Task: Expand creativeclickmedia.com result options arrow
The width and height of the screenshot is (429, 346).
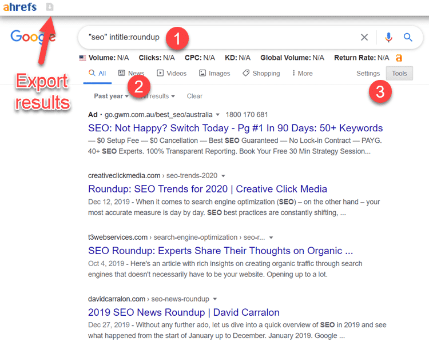Action: click(x=223, y=176)
